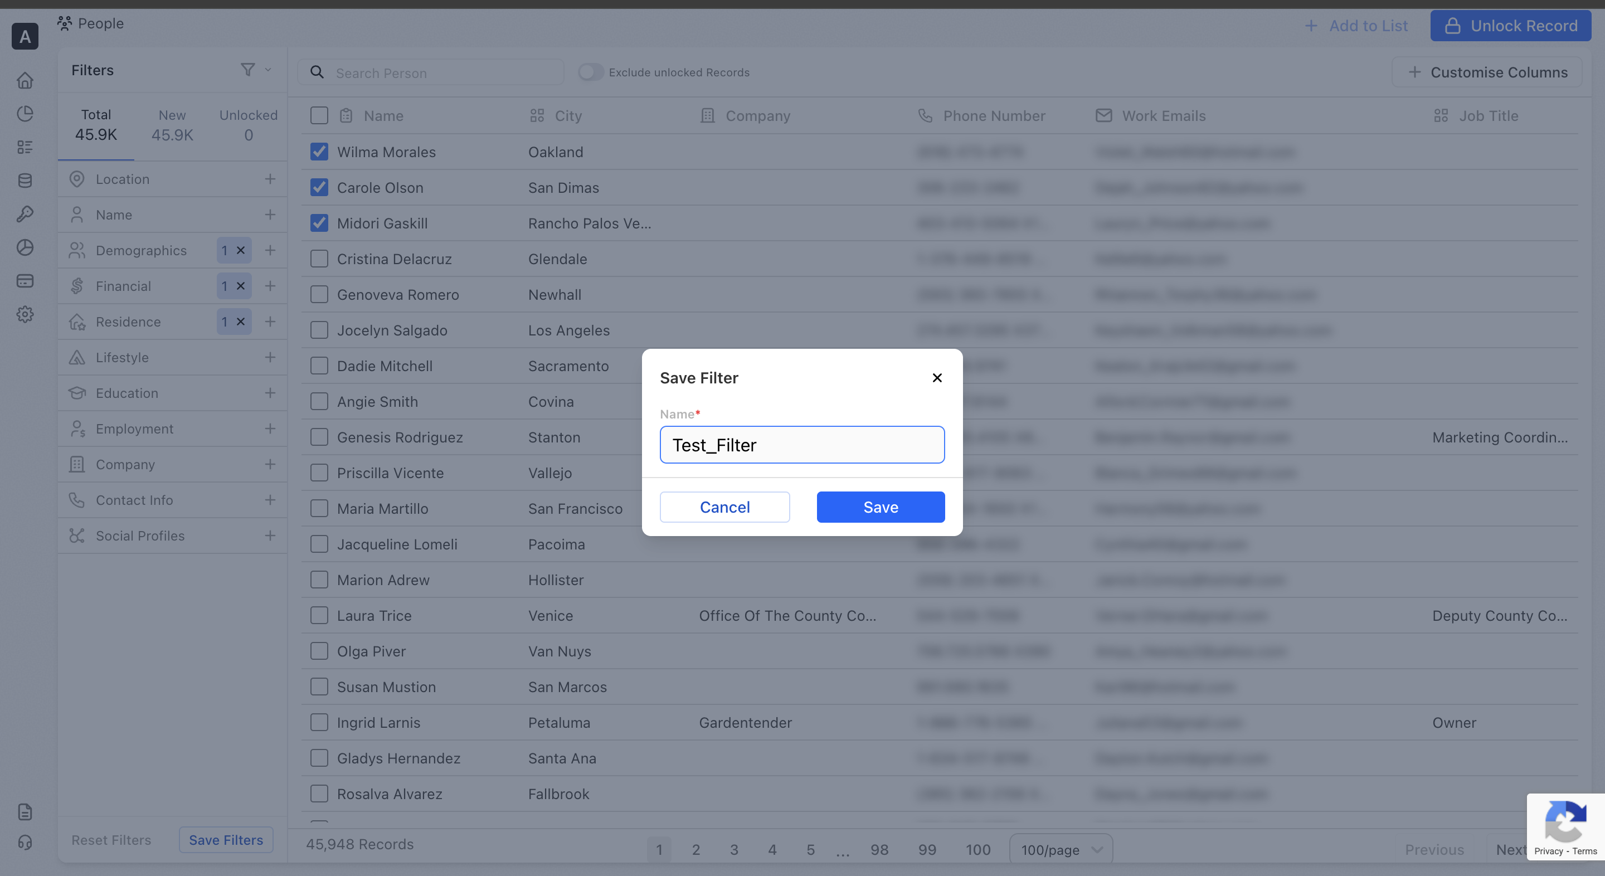This screenshot has height=876, width=1605.
Task: Expand the Location filter with plus
Action: (270, 179)
